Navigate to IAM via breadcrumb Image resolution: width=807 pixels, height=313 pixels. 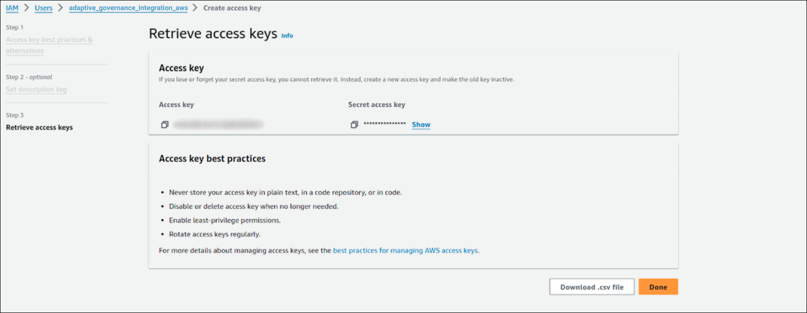12,8
